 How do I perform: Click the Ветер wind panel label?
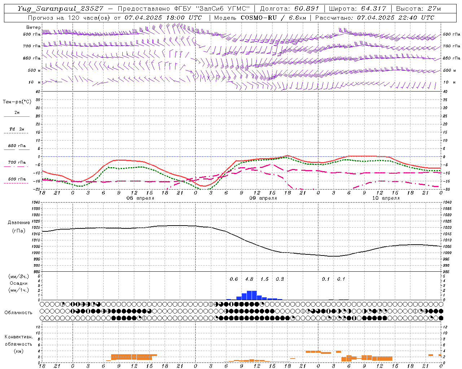[34, 27]
